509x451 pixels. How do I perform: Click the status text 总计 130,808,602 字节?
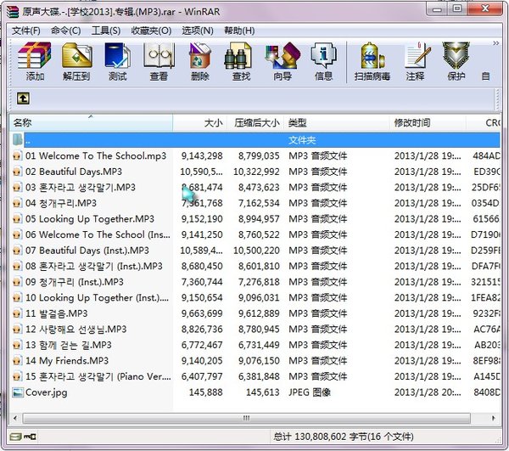(343, 437)
